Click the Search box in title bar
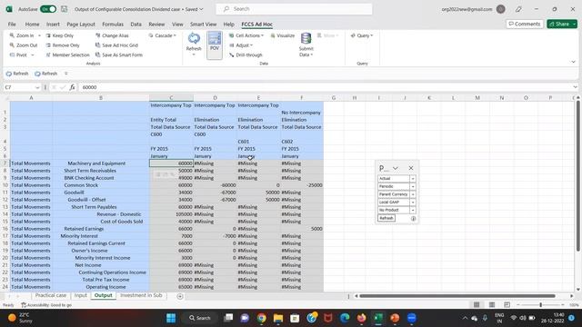Image resolution: width=582 pixels, height=327 pixels. coord(294,9)
